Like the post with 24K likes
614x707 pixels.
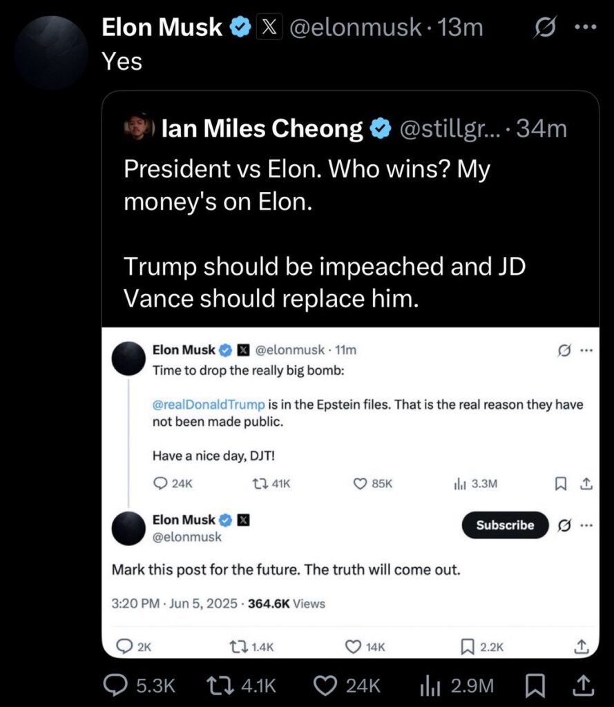click(x=325, y=685)
